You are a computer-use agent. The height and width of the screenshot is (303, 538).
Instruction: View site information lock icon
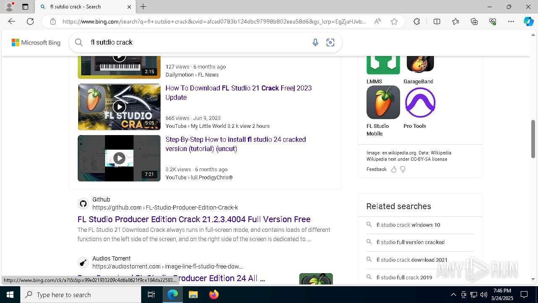[x=53, y=21]
